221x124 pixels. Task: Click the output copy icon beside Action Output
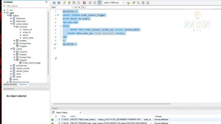point(53,113)
